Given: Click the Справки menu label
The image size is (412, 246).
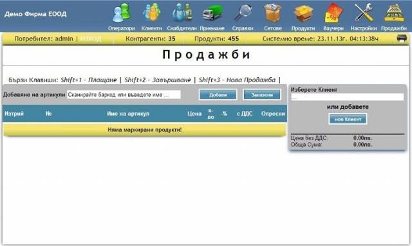Looking at the screenshot, I should coord(243,28).
